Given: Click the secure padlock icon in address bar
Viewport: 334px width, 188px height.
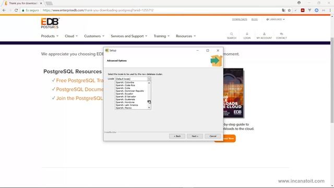Looking at the screenshot, I should click(23, 10).
